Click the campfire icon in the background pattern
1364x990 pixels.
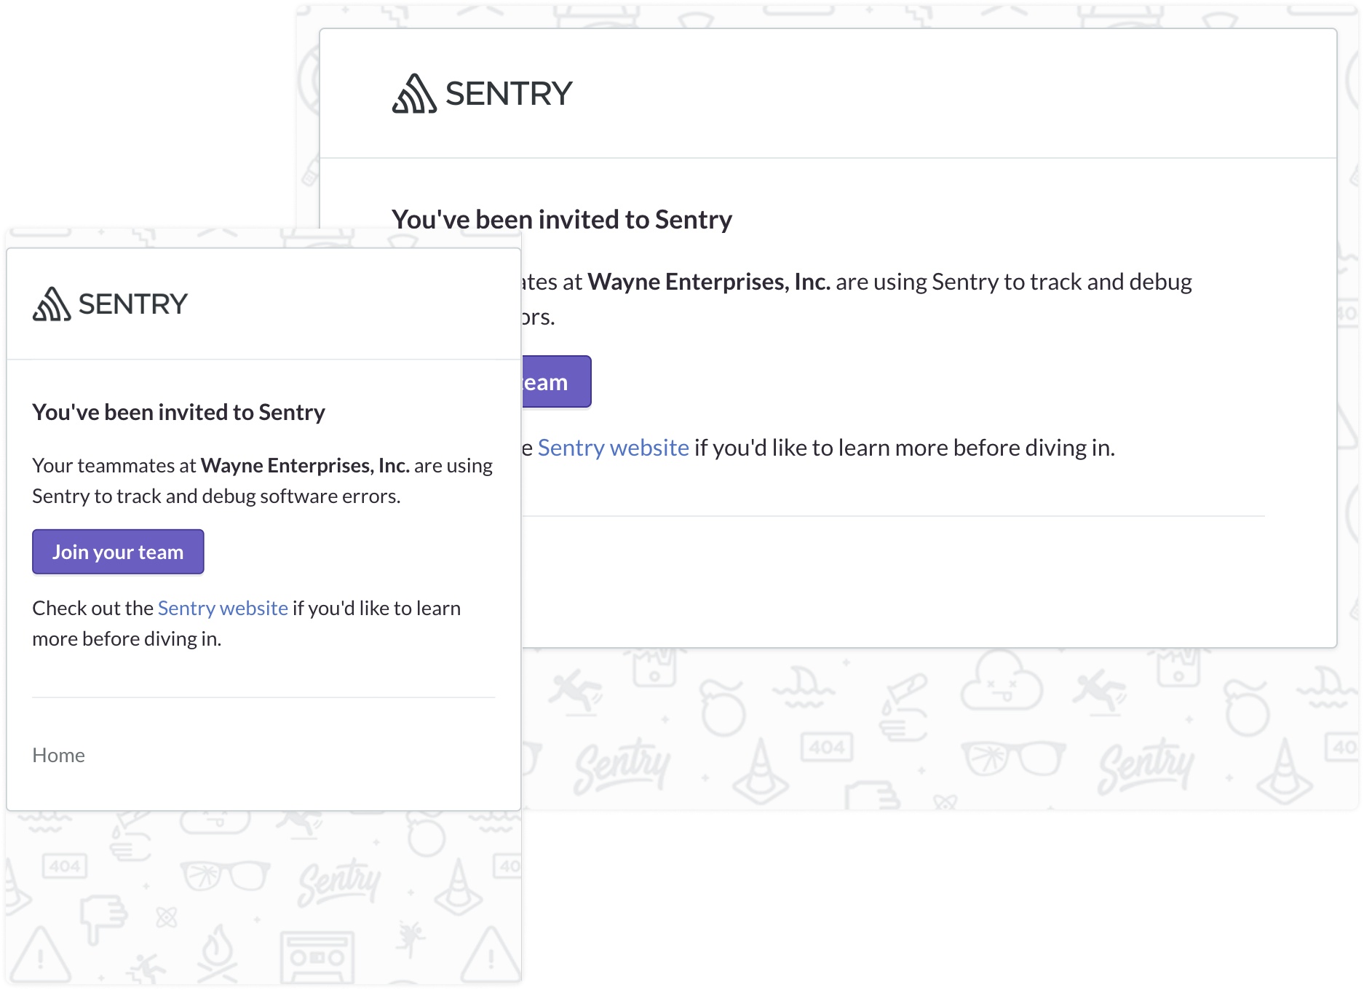point(216,951)
